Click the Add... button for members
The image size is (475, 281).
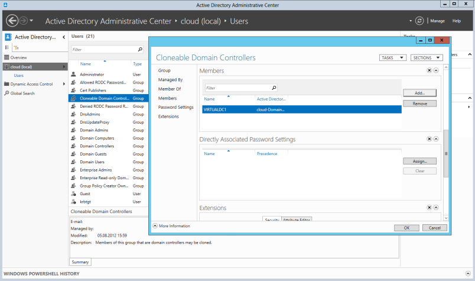pos(419,93)
